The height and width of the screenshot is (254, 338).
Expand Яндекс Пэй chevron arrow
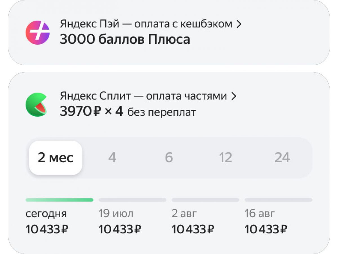click(239, 24)
